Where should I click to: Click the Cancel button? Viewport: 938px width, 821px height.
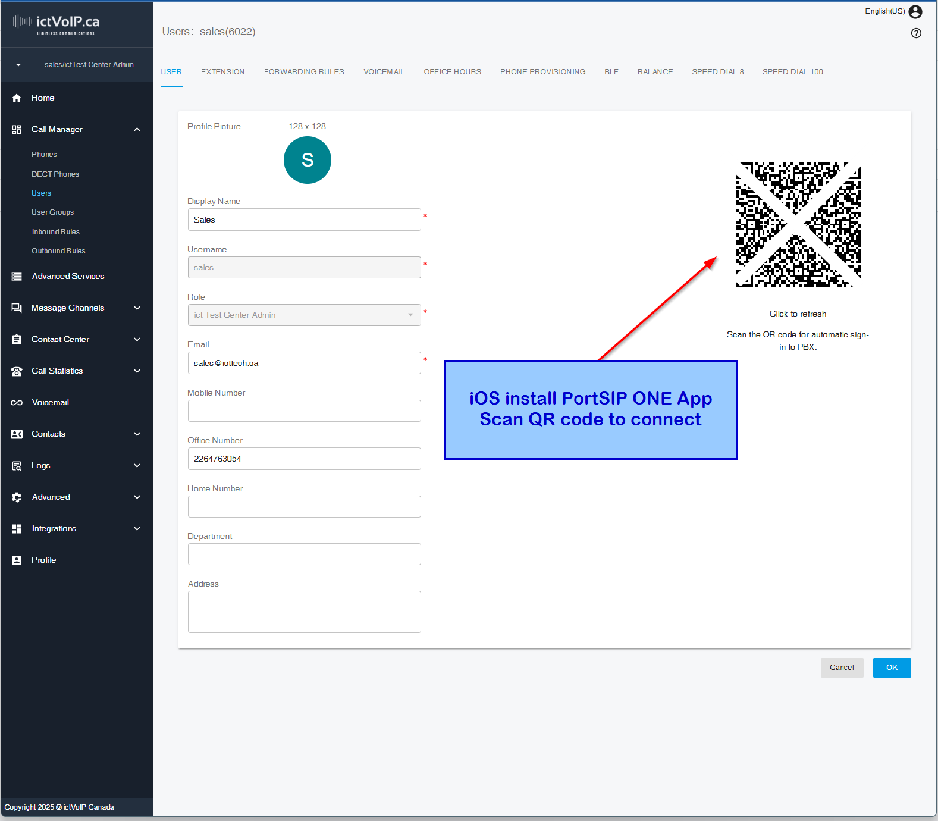coord(842,668)
